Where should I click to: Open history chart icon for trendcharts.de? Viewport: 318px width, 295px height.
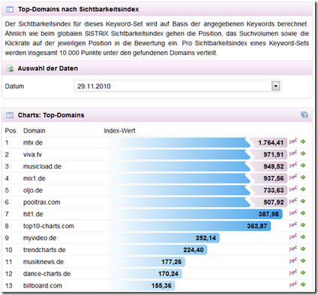click(x=293, y=248)
